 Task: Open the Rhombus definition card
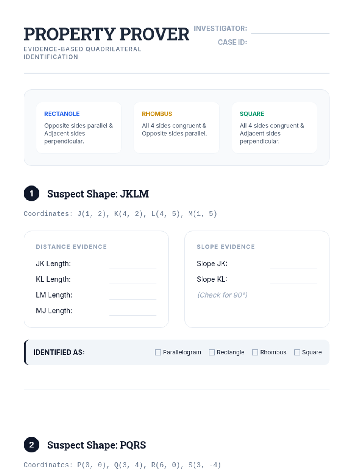coord(176,128)
